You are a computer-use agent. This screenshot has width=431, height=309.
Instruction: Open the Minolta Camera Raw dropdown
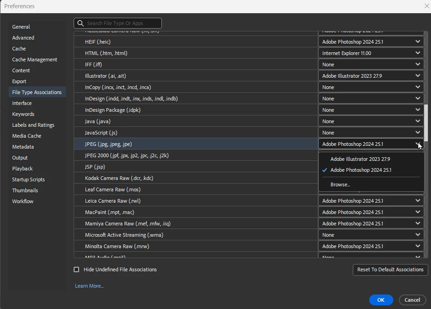point(371,246)
